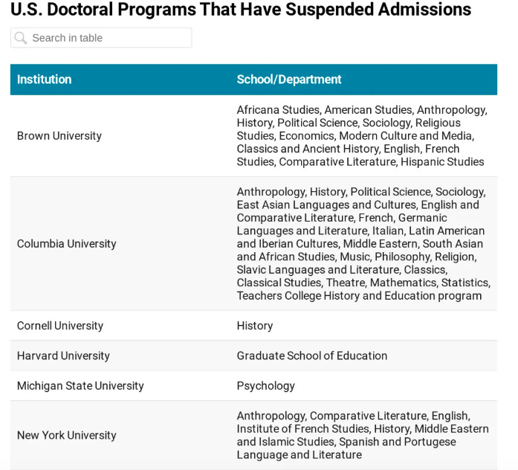
Task: Select the Michigan State University cell
Action: pyautogui.click(x=80, y=386)
